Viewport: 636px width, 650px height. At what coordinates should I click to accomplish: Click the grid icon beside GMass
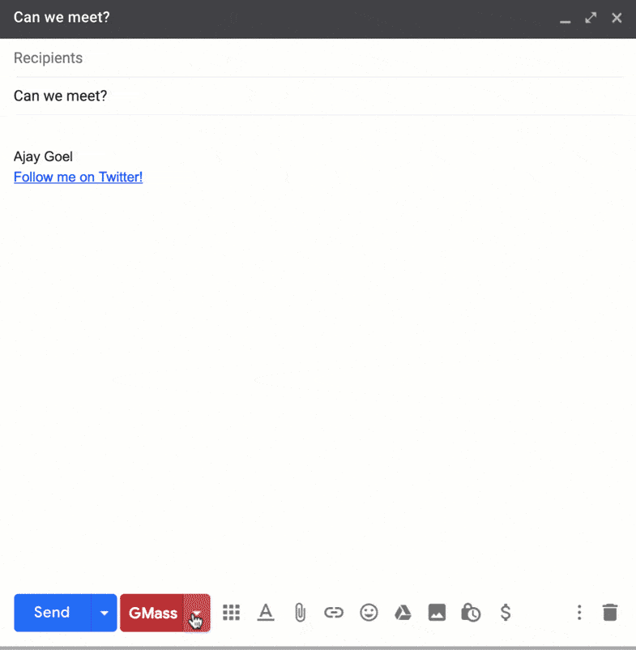point(232,613)
